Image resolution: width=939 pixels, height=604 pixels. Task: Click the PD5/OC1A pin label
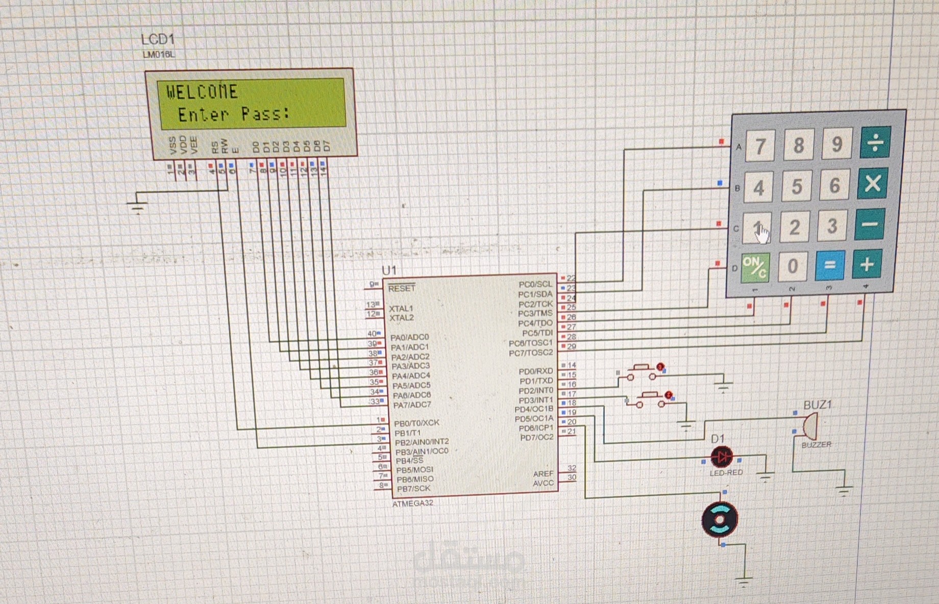coord(534,419)
